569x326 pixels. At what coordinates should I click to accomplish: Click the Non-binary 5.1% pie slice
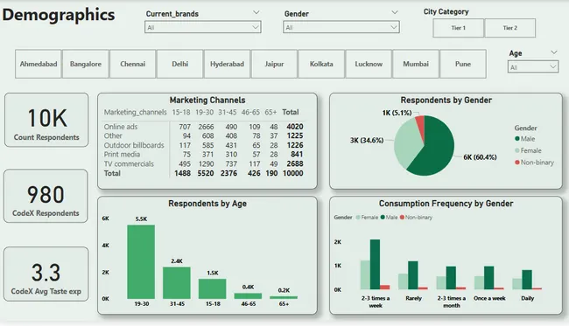pyautogui.click(x=420, y=125)
